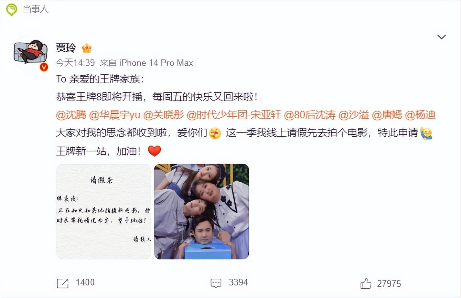Click the 贾玲 username
The height and width of the screenshot is (298, 461).
tap(66, 48)
